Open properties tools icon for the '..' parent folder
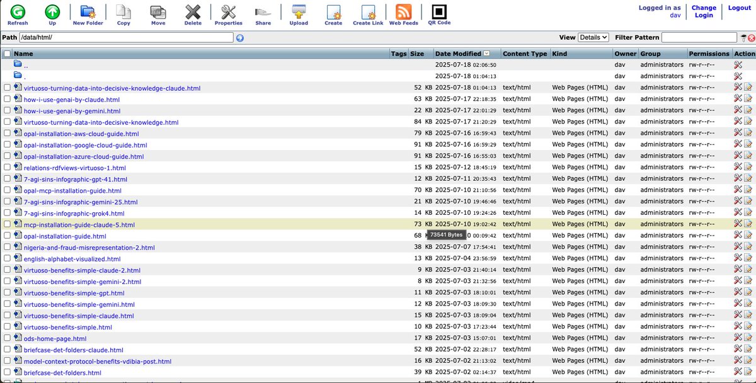 point(738,65)
